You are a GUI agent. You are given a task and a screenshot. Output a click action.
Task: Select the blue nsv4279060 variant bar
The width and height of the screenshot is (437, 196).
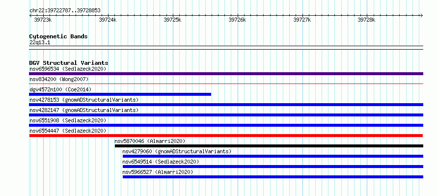pyautogui.click(x=273, y=156)
